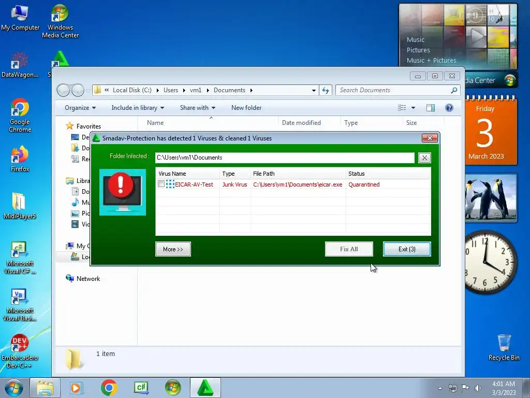530x398 pixels.
Task: Open Chrome from the taskbar
Action: click(x=109, y=388)
